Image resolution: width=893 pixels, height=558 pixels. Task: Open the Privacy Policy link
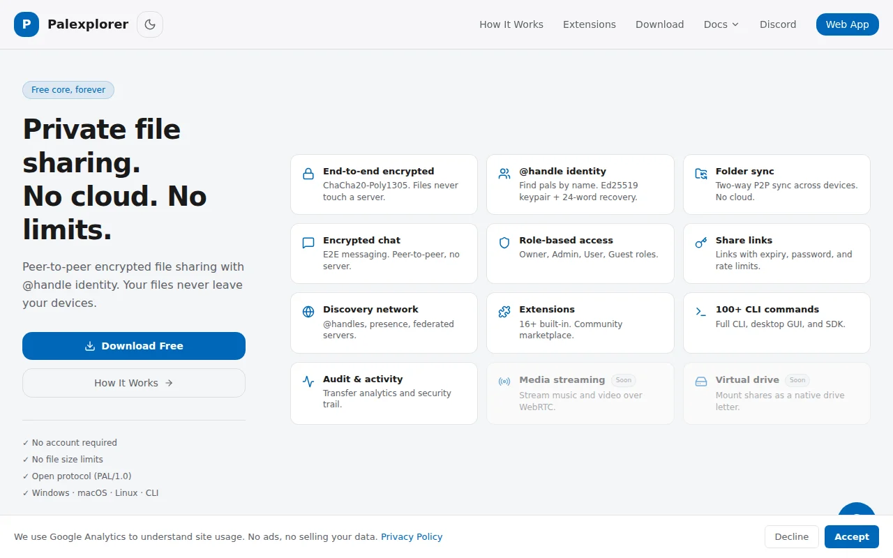(x=412, y=537)
